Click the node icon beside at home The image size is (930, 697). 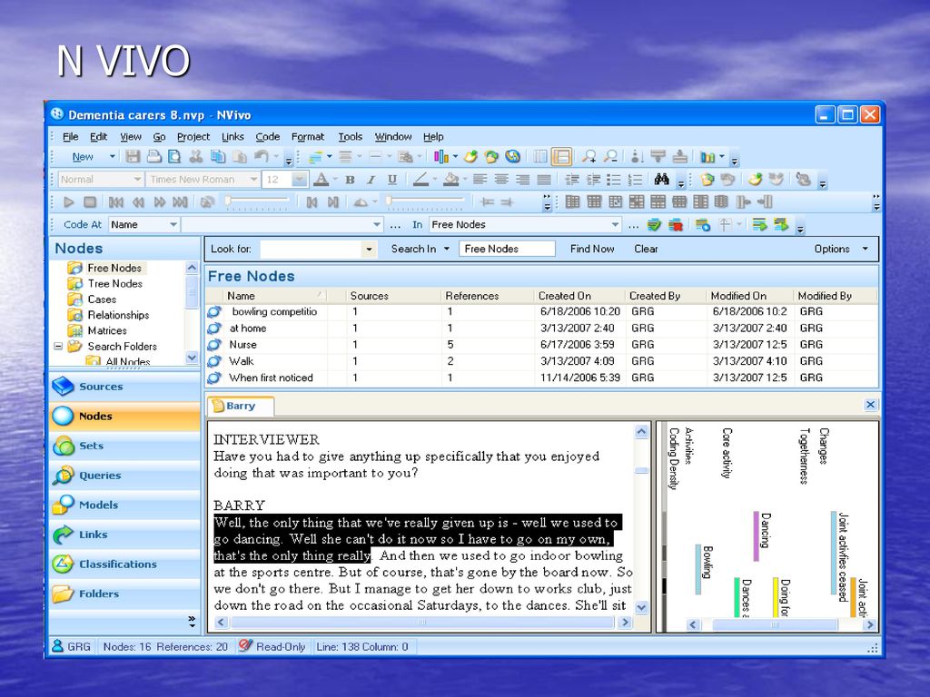click(x=214, y=329)
